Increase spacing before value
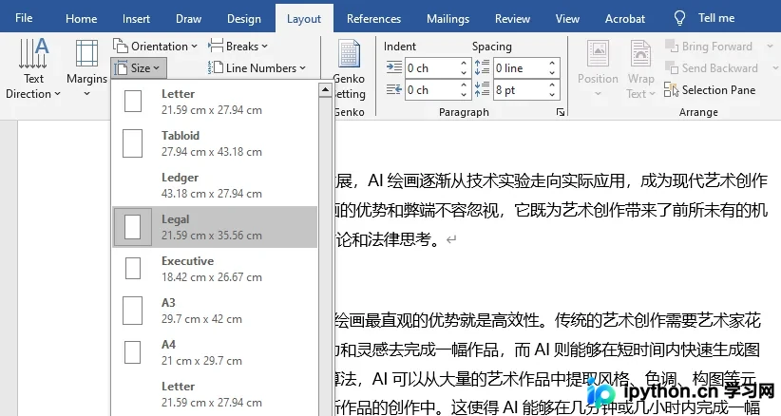 click(552, 64)
